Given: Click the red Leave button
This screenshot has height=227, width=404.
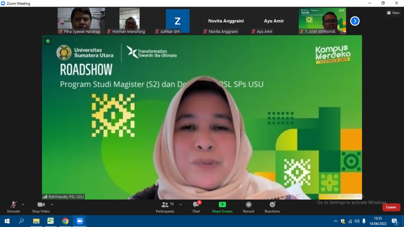Looking at the screenshot, I should coord(391,207).
